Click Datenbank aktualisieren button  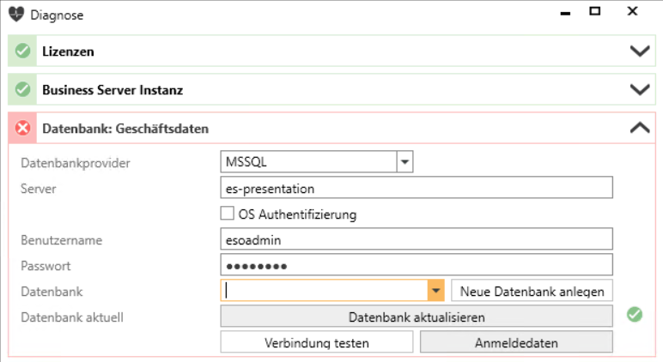coord(417,317)
